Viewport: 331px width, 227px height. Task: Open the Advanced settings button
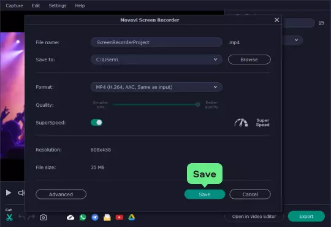(61, 194)
